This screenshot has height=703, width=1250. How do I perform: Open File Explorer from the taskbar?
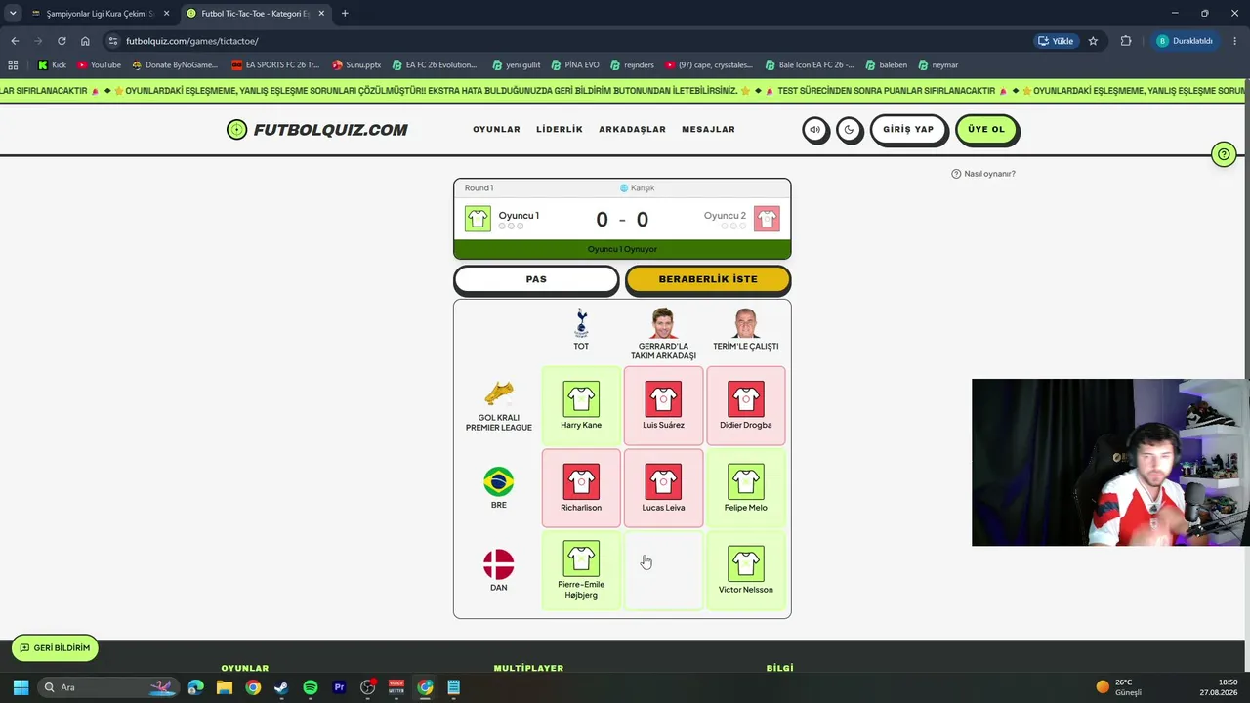pyautogui.click(x=225, y=687)
